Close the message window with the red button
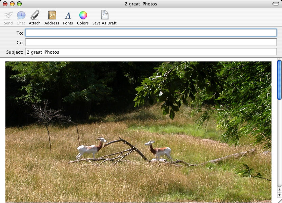Viewport: 282px width, 203px height. [x=5, y=4]
